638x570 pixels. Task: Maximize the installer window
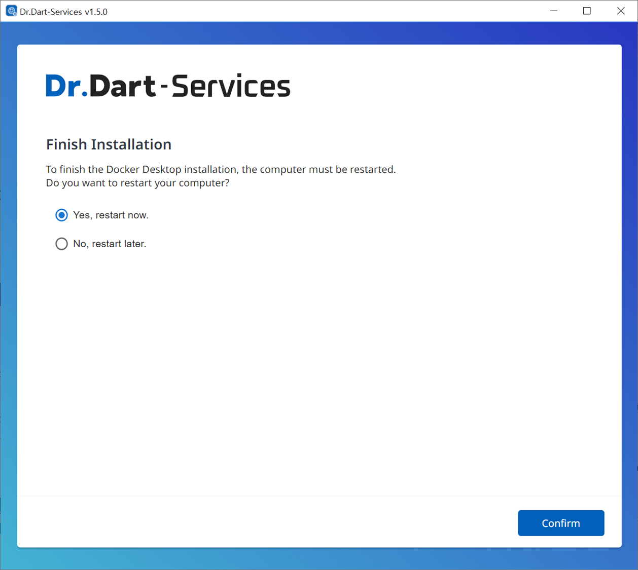587,11
